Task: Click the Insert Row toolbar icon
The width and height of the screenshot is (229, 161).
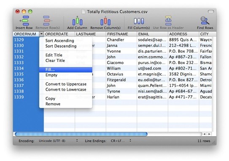Action: coord(24,21)
